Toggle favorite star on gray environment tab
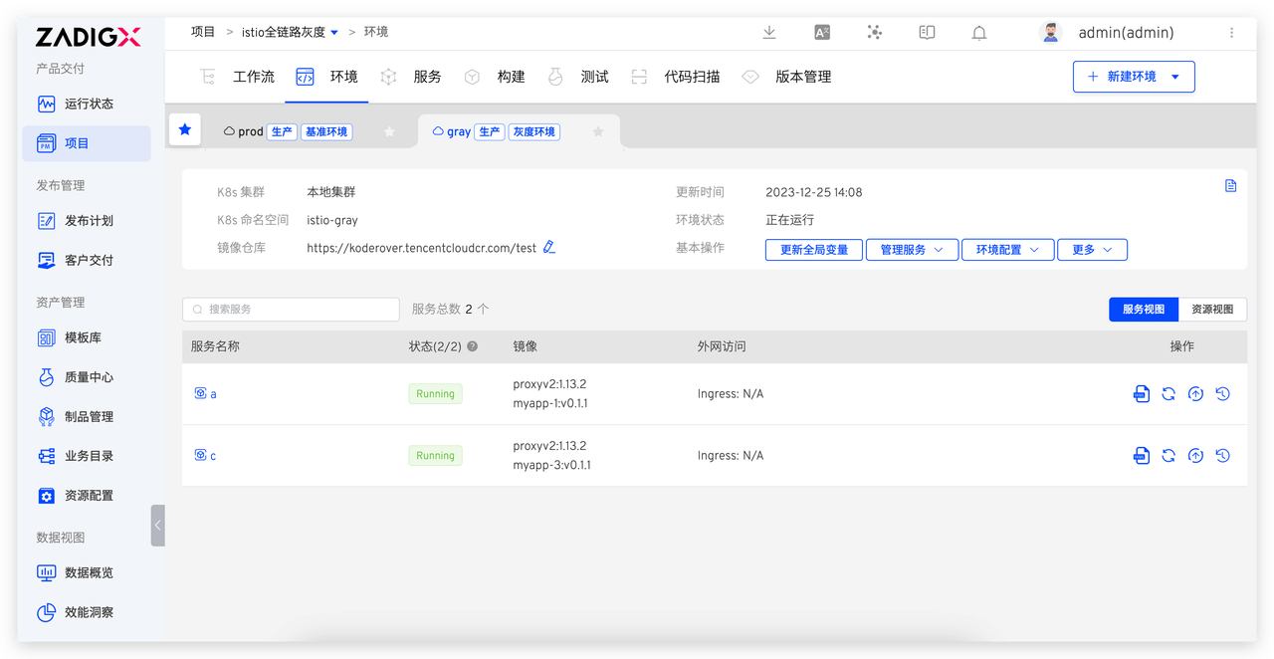Screen dimensions: 1274x659 pos(598,131)
